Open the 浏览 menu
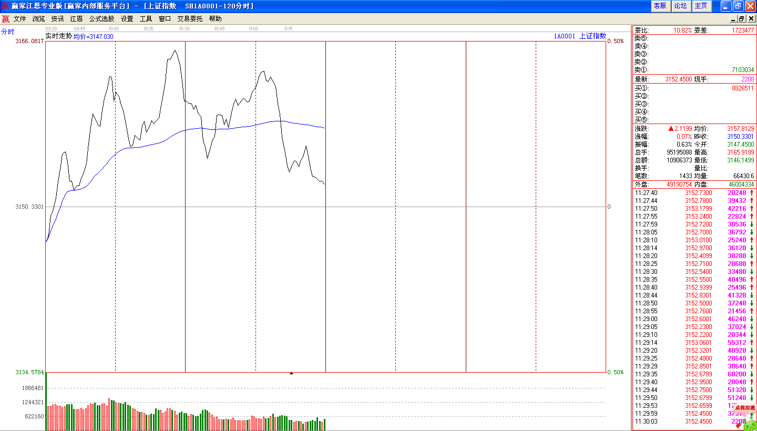Viewport: 757px width, 431px height. pyautogui.click(x=38, y=18)
